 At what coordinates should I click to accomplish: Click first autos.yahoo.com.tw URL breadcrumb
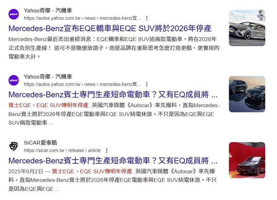[82, 18]
